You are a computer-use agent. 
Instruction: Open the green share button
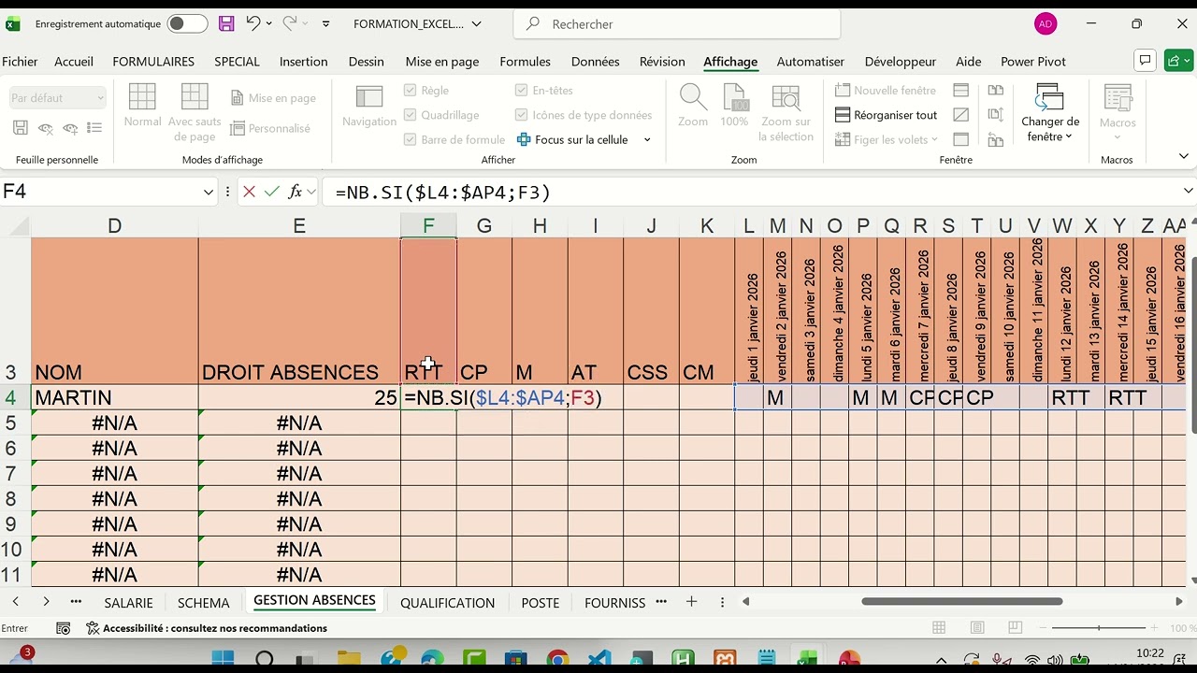tap(1178, 61)
